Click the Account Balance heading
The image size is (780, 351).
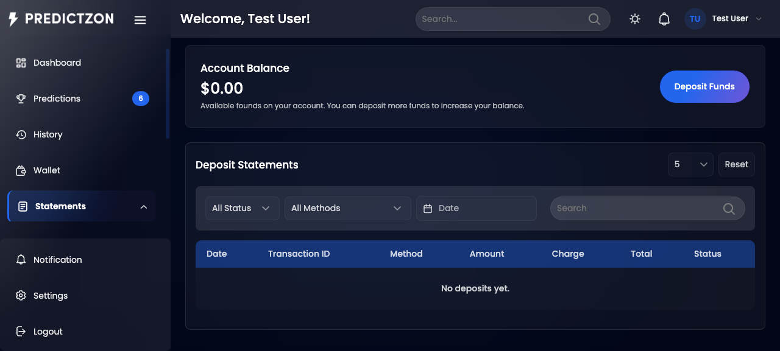click(x=245, y=68)
